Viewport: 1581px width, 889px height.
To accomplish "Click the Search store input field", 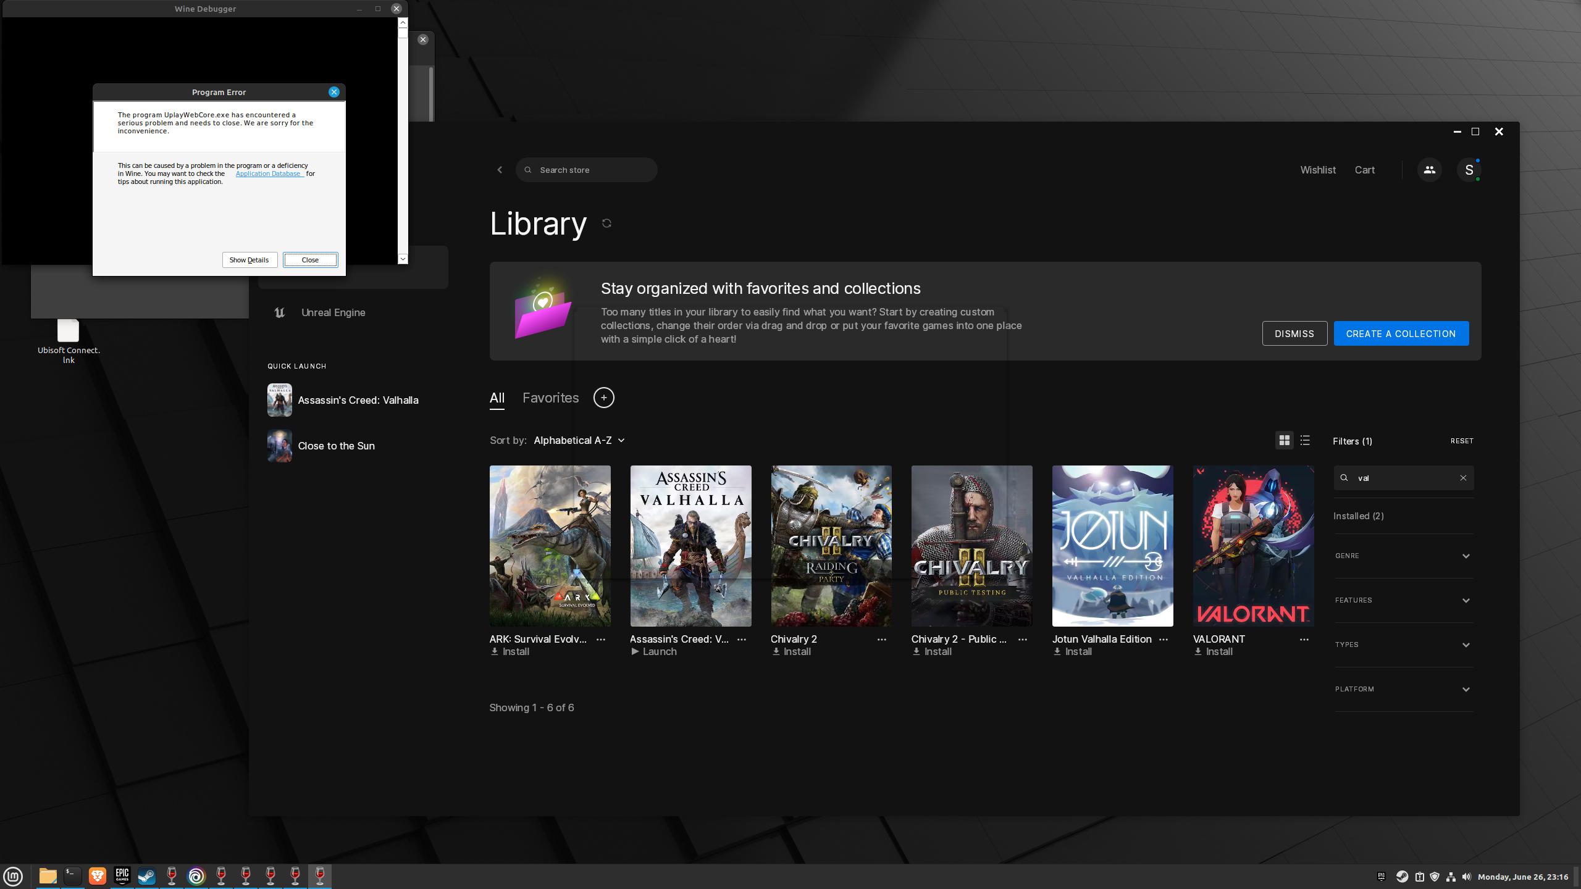I will tap(587, 170).
